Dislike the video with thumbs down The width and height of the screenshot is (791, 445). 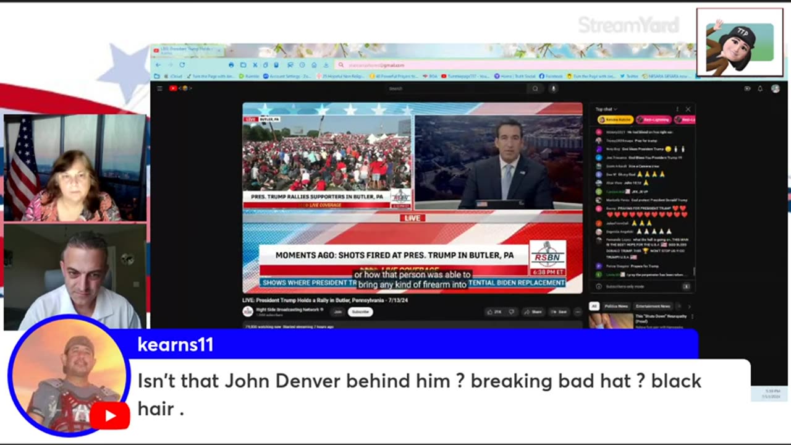pos(511,311)
